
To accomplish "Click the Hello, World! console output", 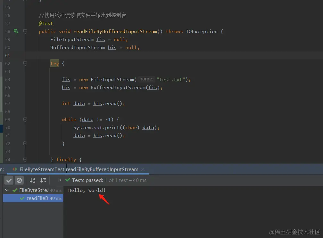I will tap(87, 190).
